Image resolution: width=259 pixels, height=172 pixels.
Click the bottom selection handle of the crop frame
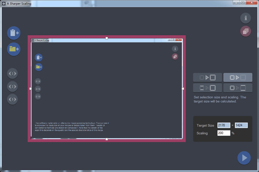107,139
